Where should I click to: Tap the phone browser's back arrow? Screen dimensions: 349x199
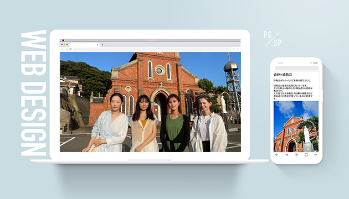pyautogui.click(x=276, y=155)
